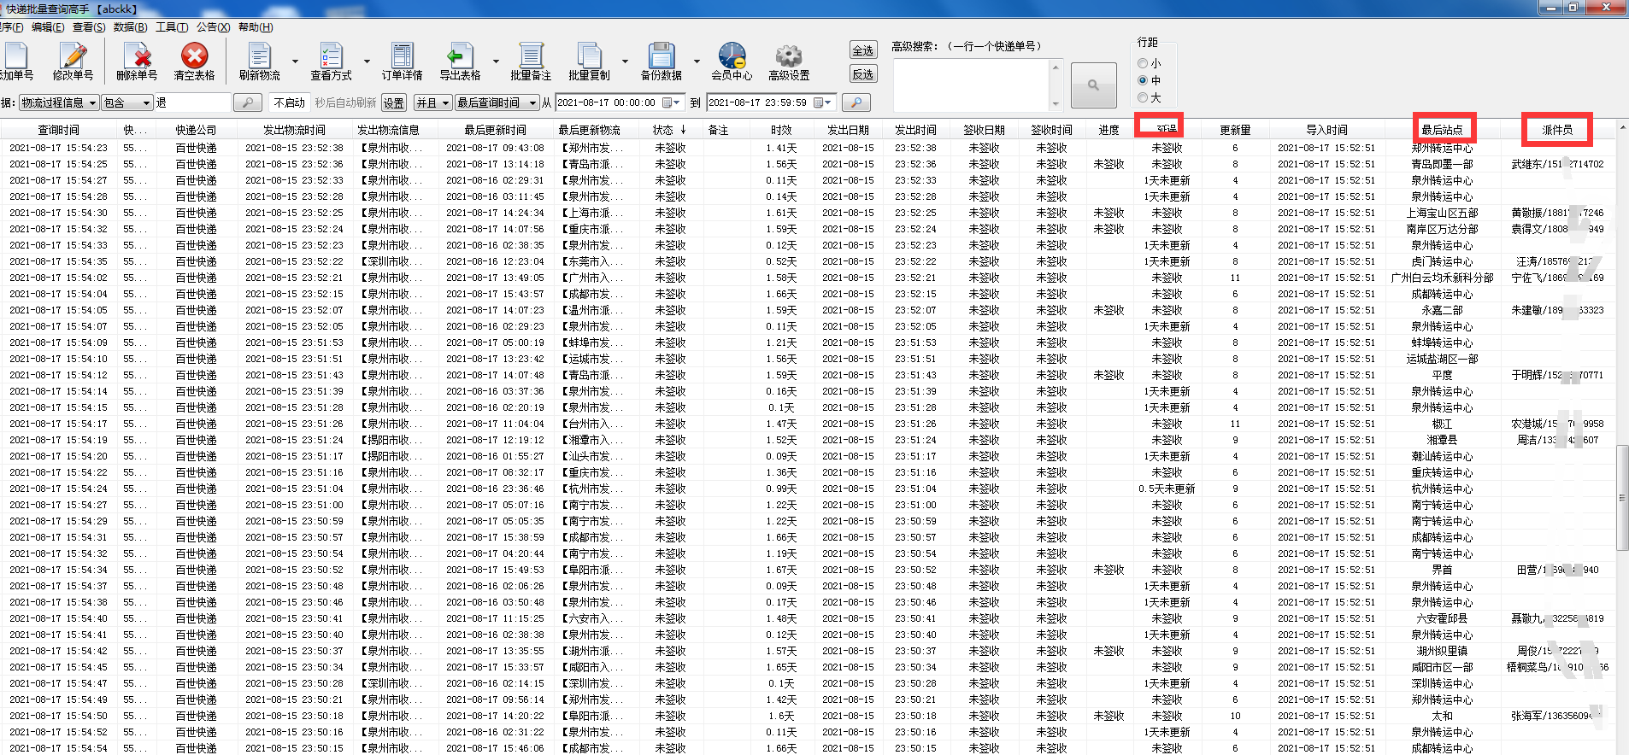Click the 反选 invert selection button

point(863,74)
